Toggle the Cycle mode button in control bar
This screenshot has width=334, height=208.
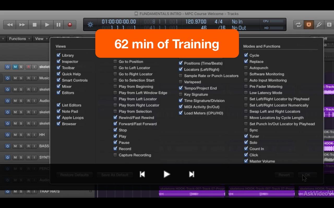point(298,25)
